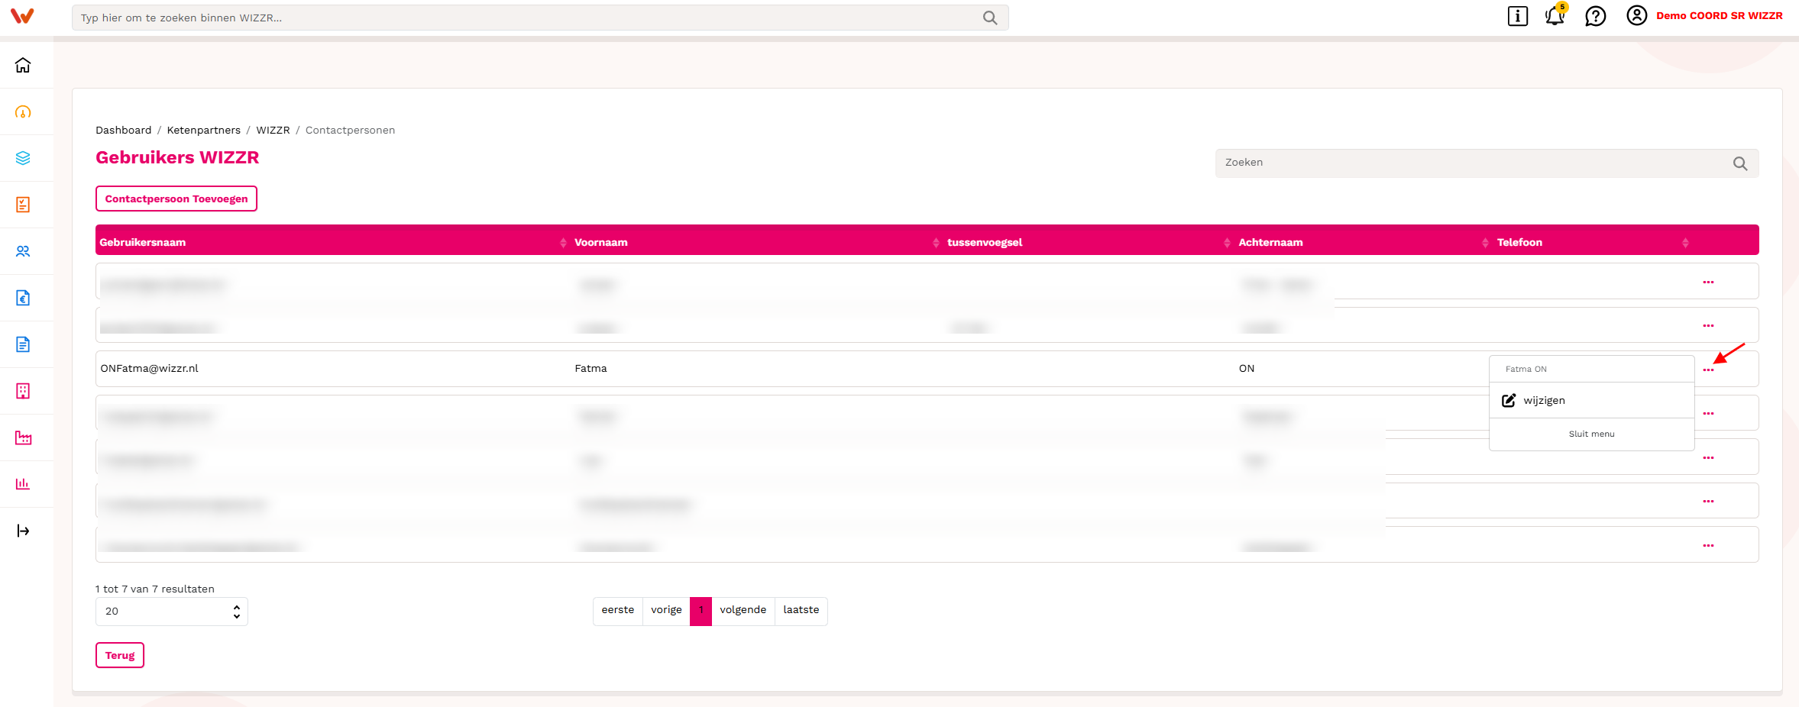Click the ON last name cell
The width and height of the screenshot is (1799, 707).
point(1247,368)
